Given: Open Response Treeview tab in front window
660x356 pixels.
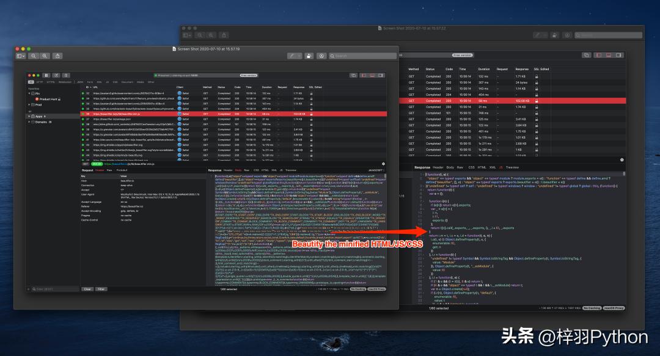Looking at the screenshot, I should pos(291,170).
